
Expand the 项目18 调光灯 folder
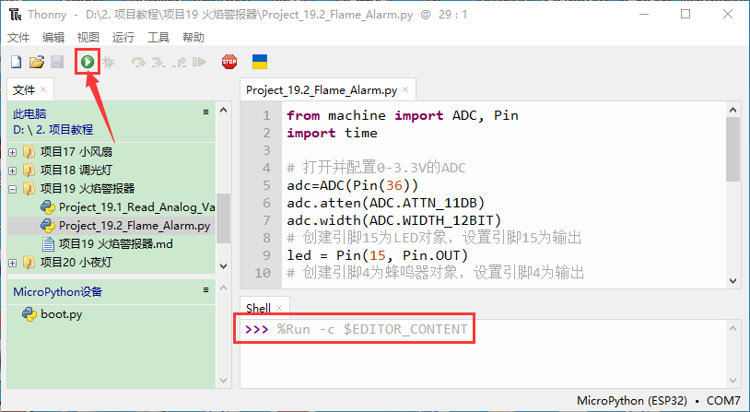(x=12, y=171)
